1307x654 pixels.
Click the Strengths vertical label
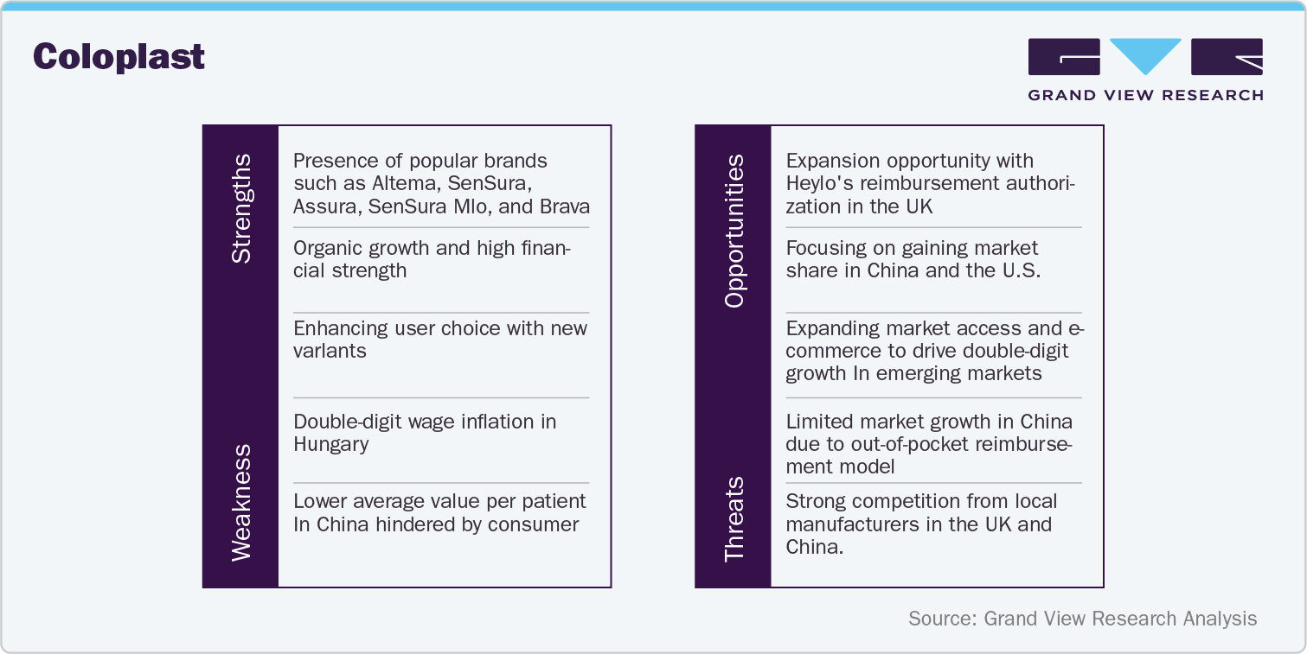pyautogui.click(x=241, y=208)
